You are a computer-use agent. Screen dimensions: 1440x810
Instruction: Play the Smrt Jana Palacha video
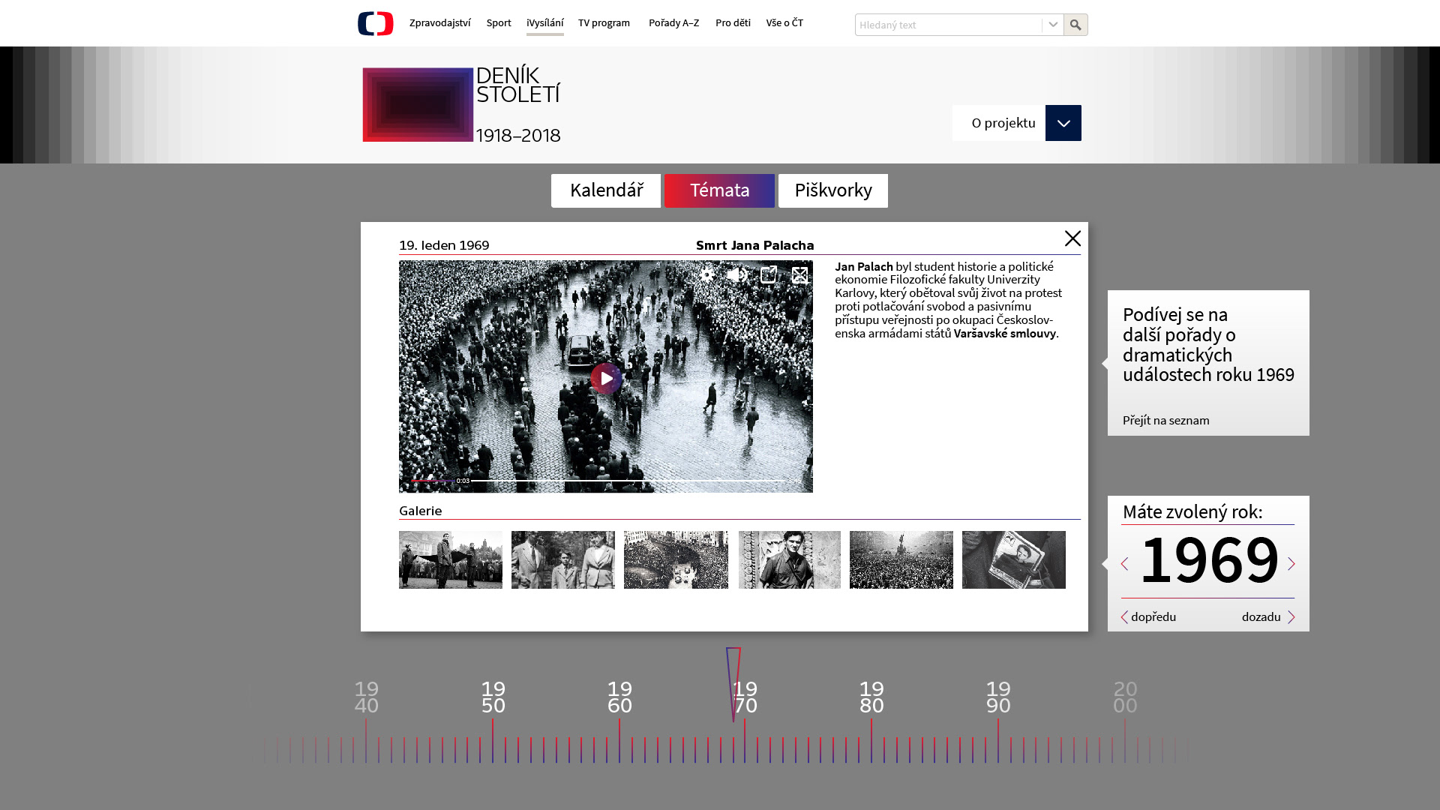[606, 379]
